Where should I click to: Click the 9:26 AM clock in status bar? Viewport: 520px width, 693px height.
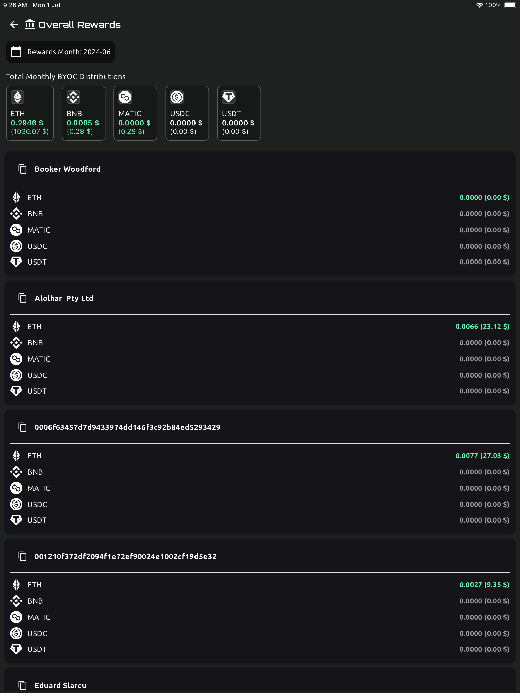[15, 5]
